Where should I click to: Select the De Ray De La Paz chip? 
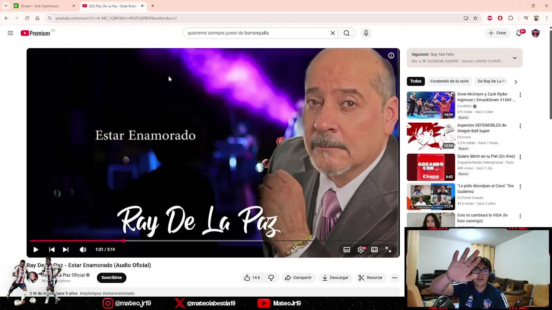492,81
